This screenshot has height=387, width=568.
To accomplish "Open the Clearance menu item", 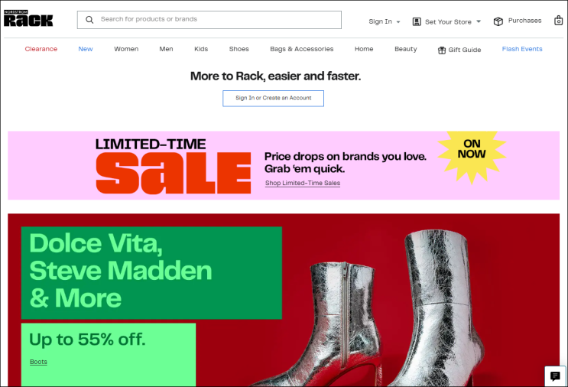I will [x=41, y=49].
